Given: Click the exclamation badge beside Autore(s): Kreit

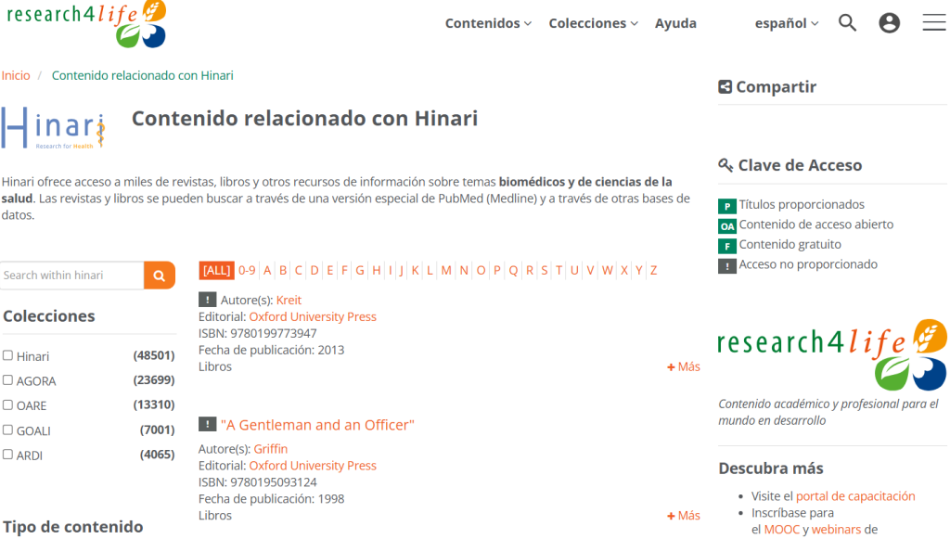Looking at the screenshot, I should (x=207, y=299).
